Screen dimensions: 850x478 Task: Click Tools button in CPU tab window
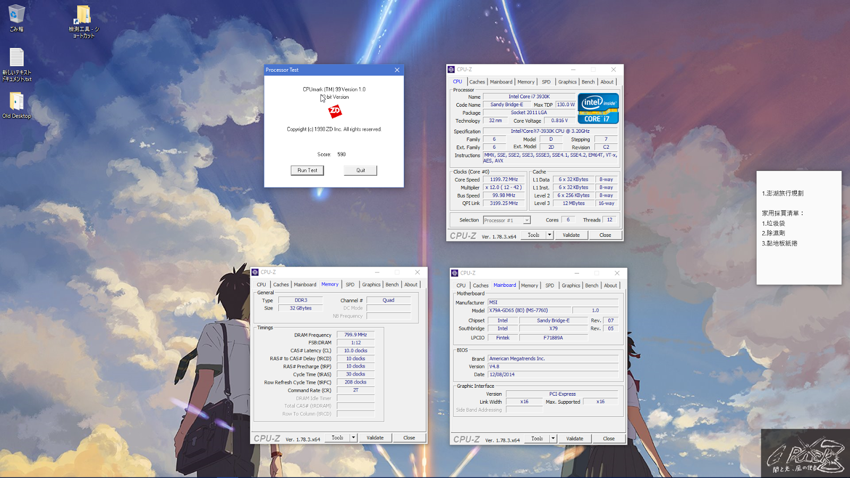tap(533, 235)
